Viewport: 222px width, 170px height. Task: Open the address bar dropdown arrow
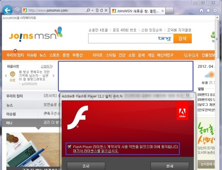pyautogui.click(x=92, y=10)
